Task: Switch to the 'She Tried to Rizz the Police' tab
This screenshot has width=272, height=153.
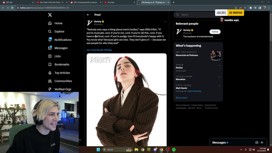Action: tap(52, 3)
